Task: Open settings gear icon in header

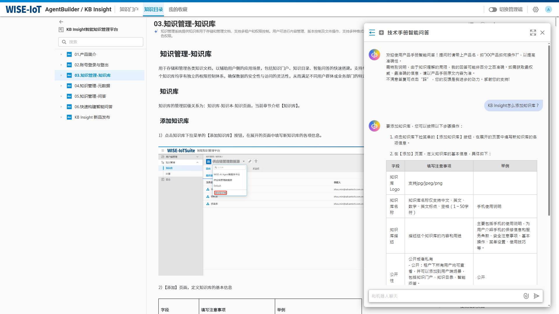Action: pyautogui.click(x=535, y=10)
